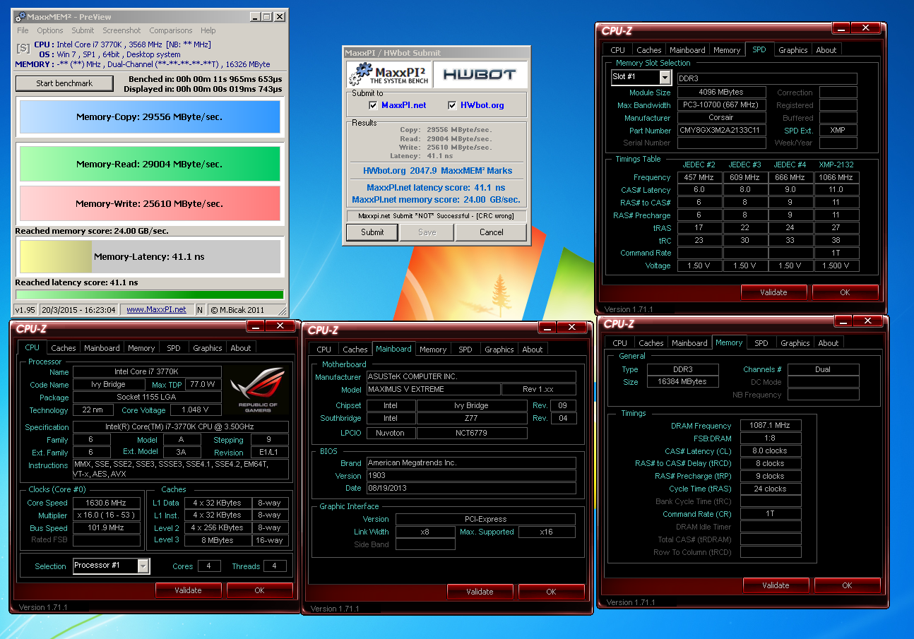The height and width of the screenshot is (639, 914).
Task: Switch to Graphics tab in CPU-Z CPU window
Action: 208,348
